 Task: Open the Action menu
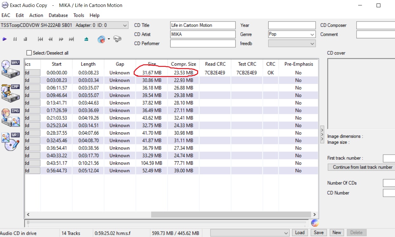point(36,15)
